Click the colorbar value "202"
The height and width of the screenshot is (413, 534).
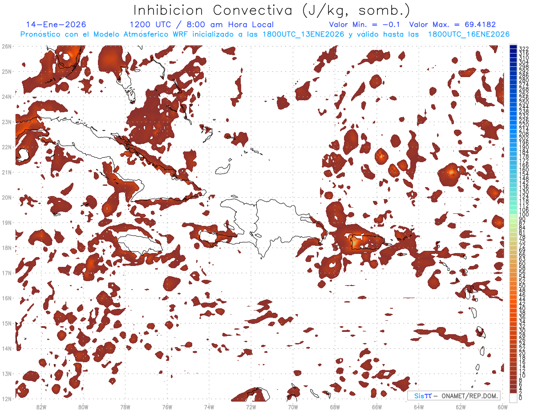(x=523, y=138)
